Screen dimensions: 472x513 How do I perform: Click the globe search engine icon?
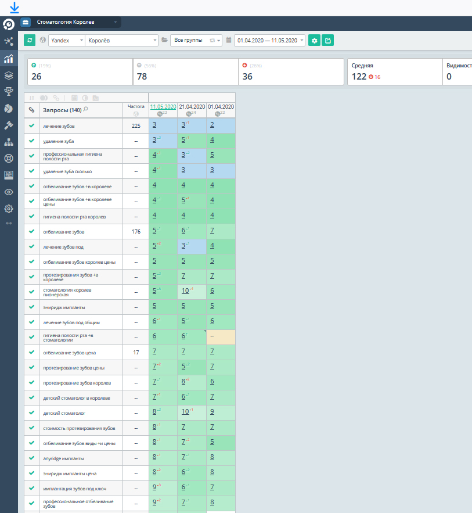point(43,40)
